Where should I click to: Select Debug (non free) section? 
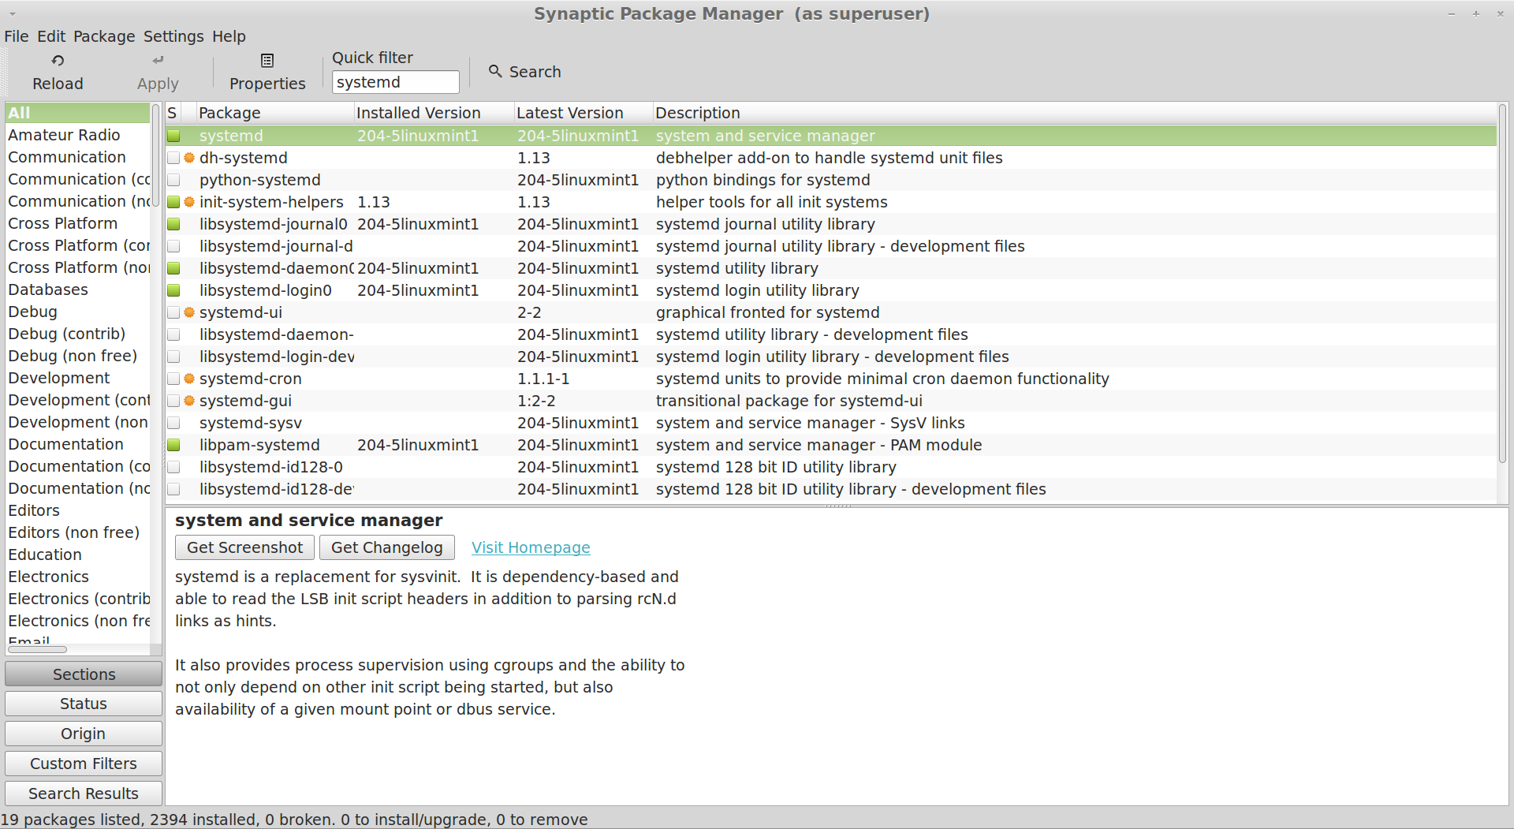coord(77,356)
